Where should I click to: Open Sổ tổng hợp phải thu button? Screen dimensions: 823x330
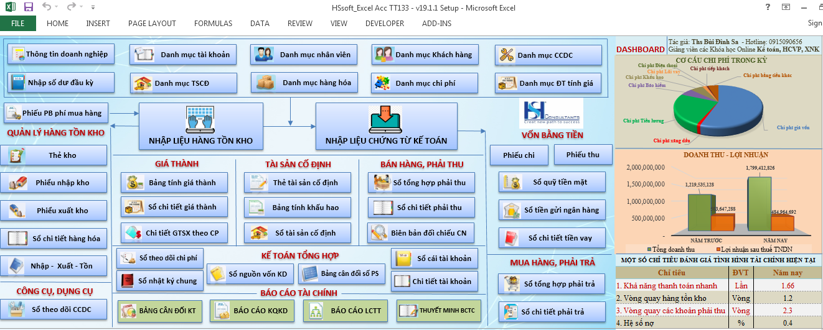tap(421, 183)
